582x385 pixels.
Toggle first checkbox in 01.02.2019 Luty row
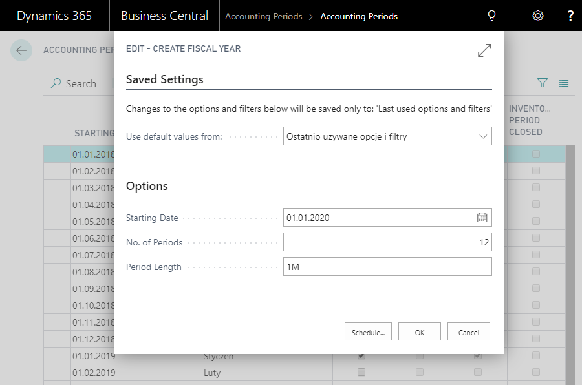click(361, 372)
